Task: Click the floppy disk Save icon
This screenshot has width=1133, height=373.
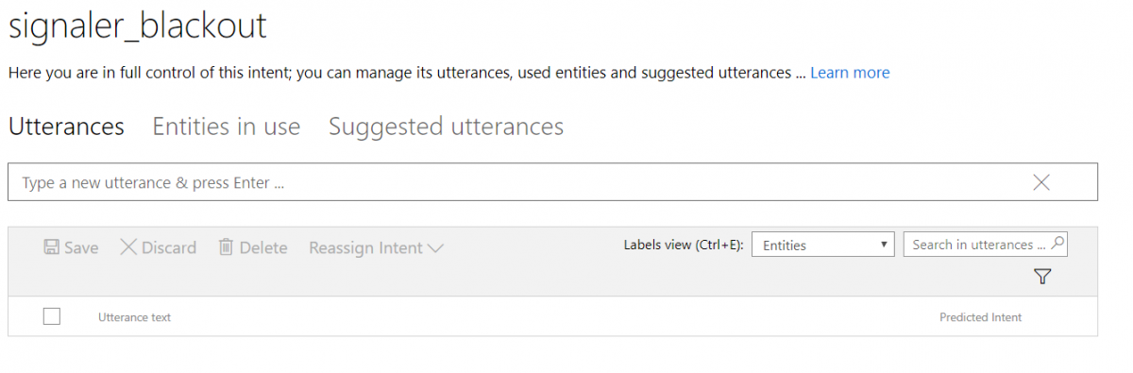Action: [51, 247]
